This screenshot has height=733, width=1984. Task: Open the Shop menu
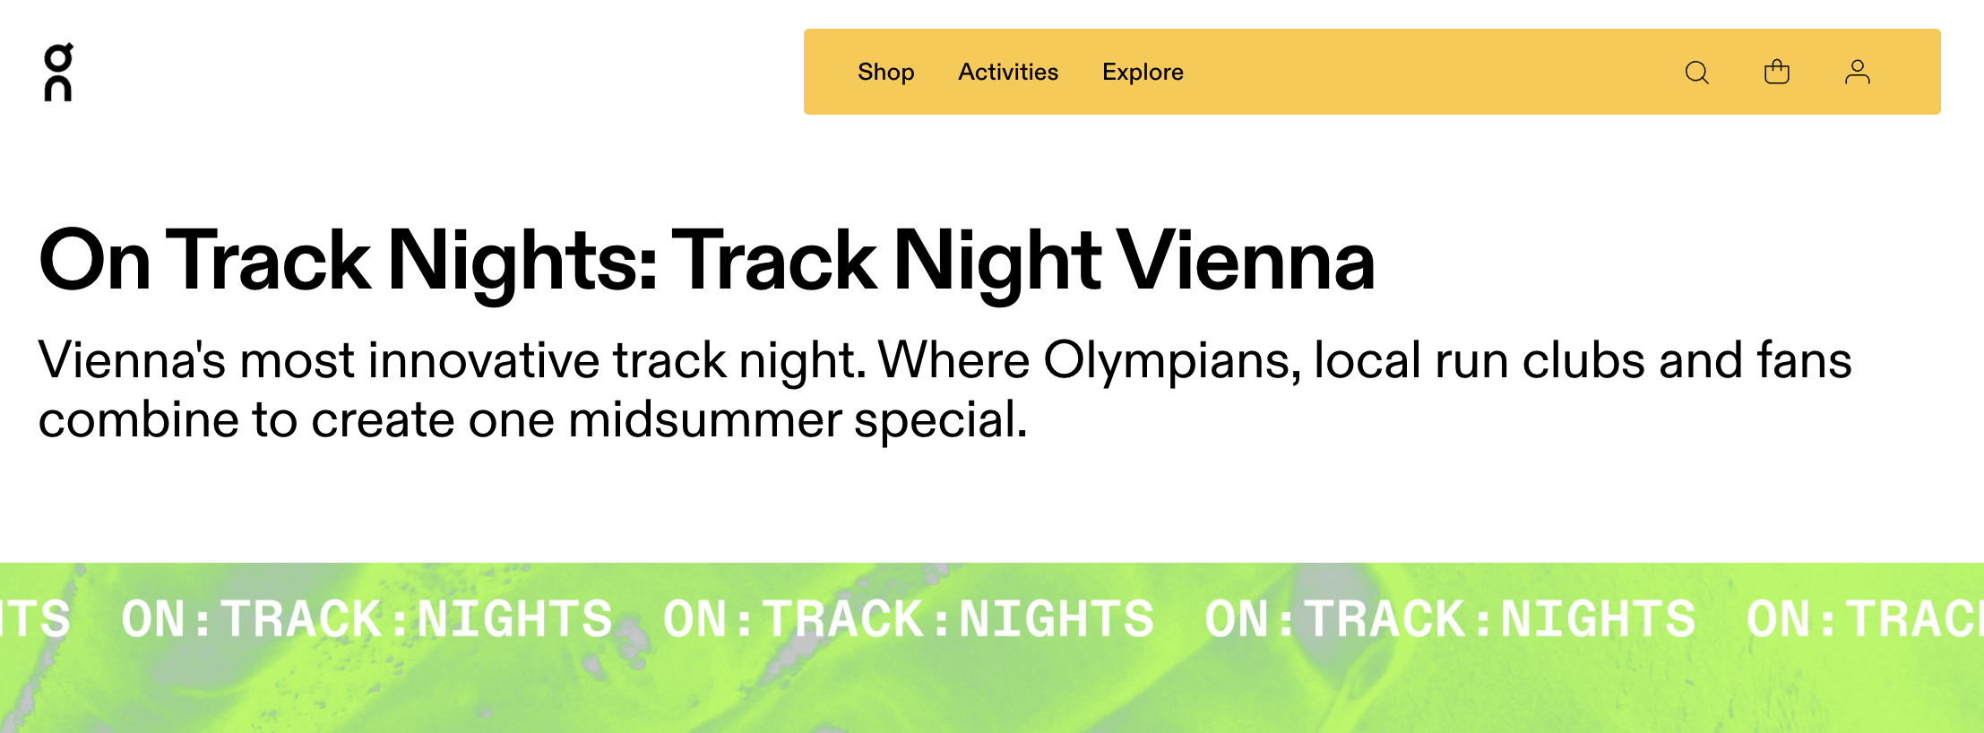coord(885,72)
